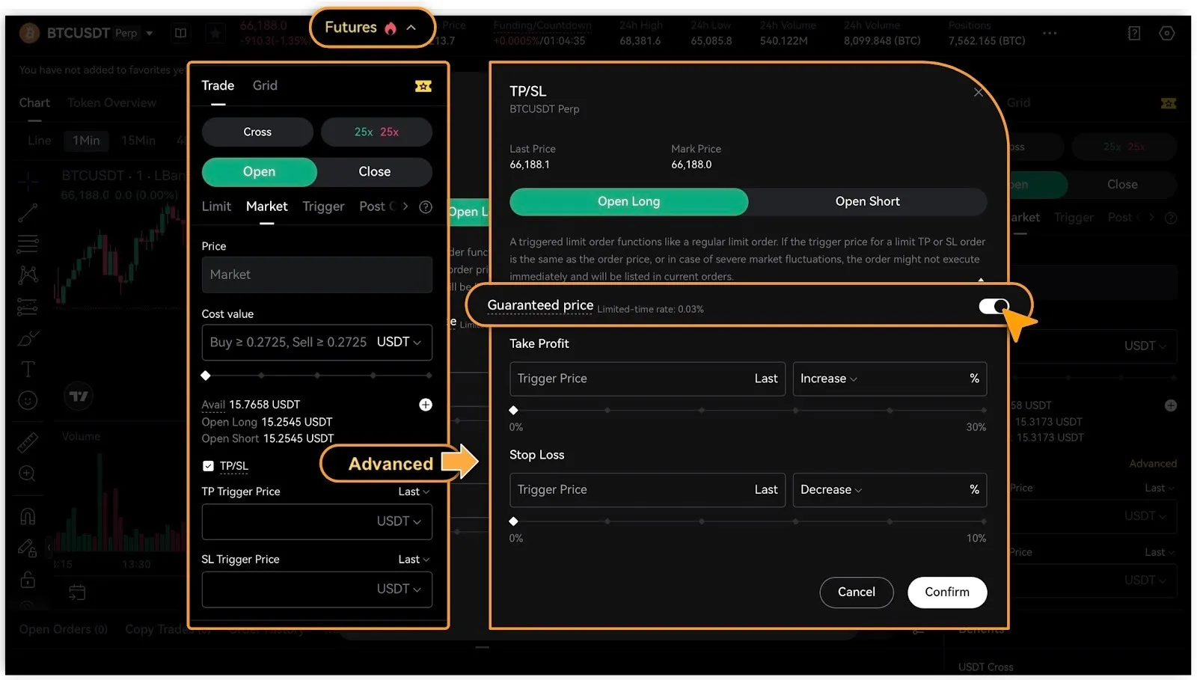The width and height of the screenshot is (1197, 680).
Task: Toggle the Guaranteed price switch
Action: tap(994, 306)
